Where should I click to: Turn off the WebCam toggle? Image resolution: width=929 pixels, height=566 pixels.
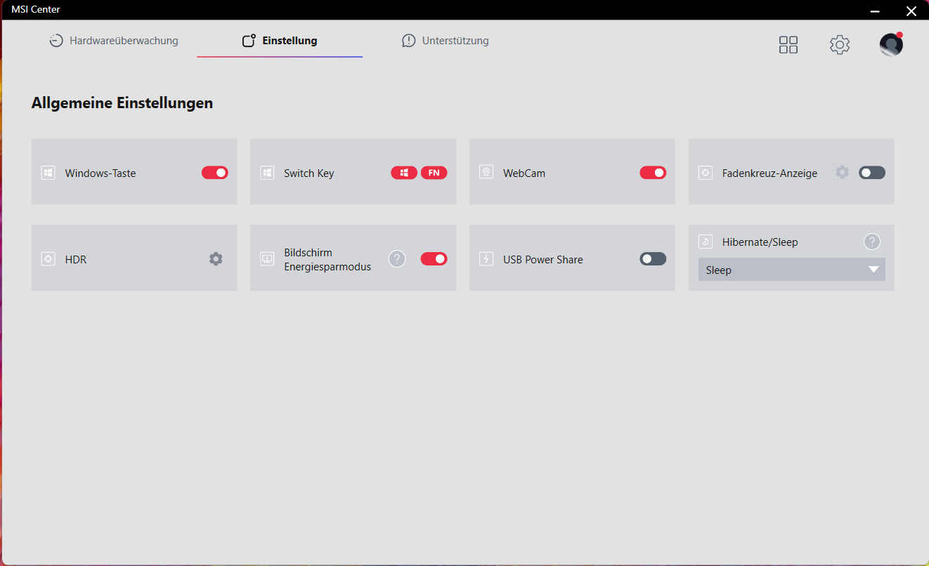pos(653,173)
